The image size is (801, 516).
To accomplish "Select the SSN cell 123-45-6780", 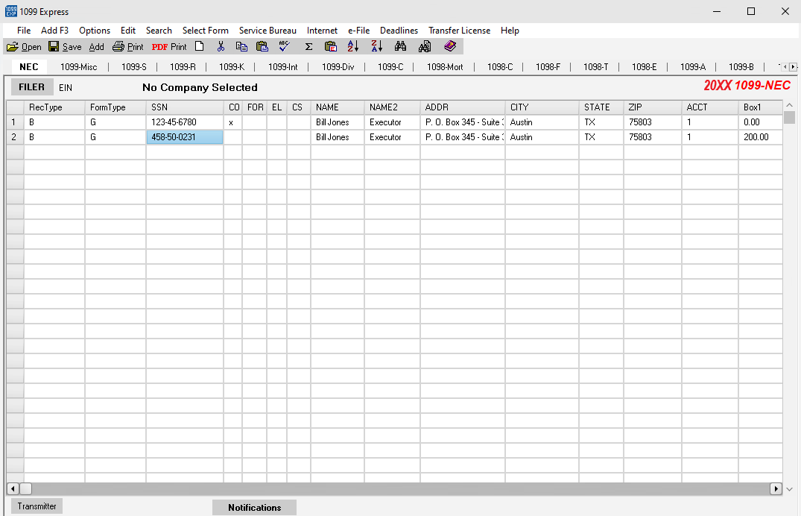I will 184,122.
